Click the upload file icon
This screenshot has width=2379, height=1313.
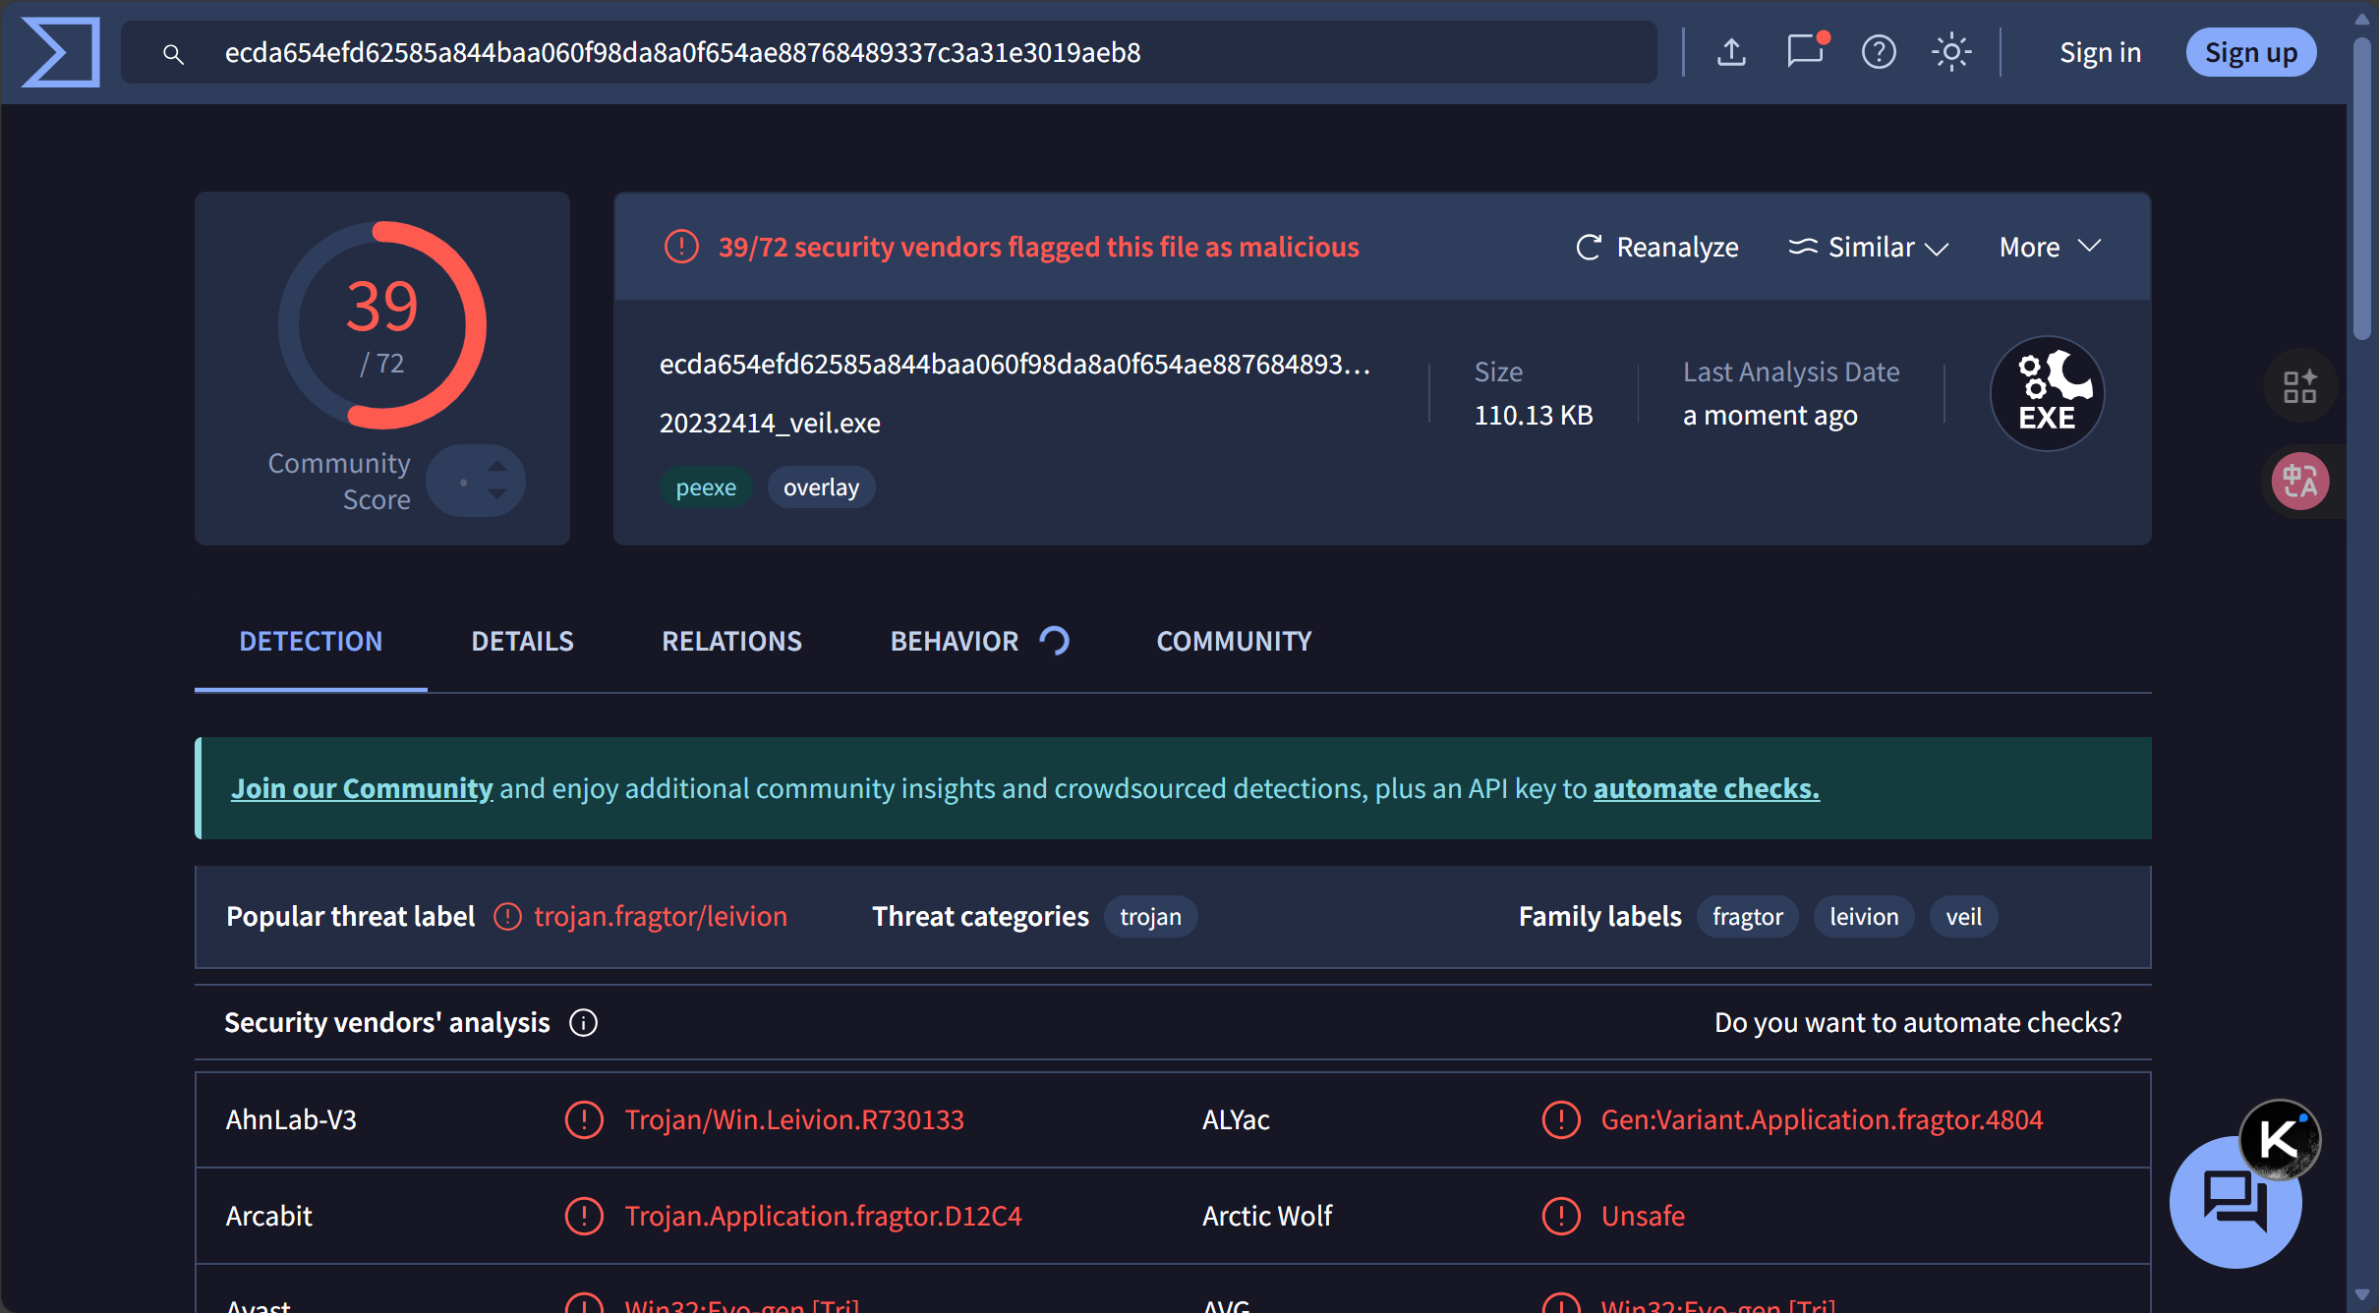1731,52
